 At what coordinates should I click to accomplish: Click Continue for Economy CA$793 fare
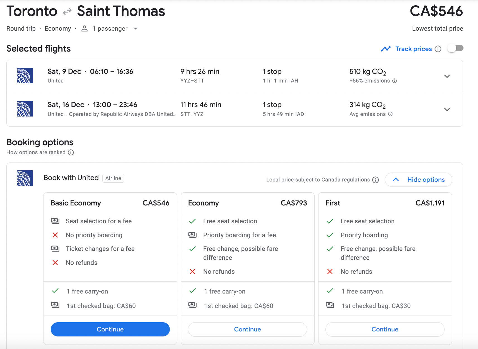click(248, 329)
